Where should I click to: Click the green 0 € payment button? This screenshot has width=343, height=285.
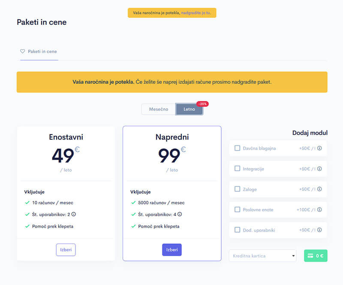pos(315,256)
